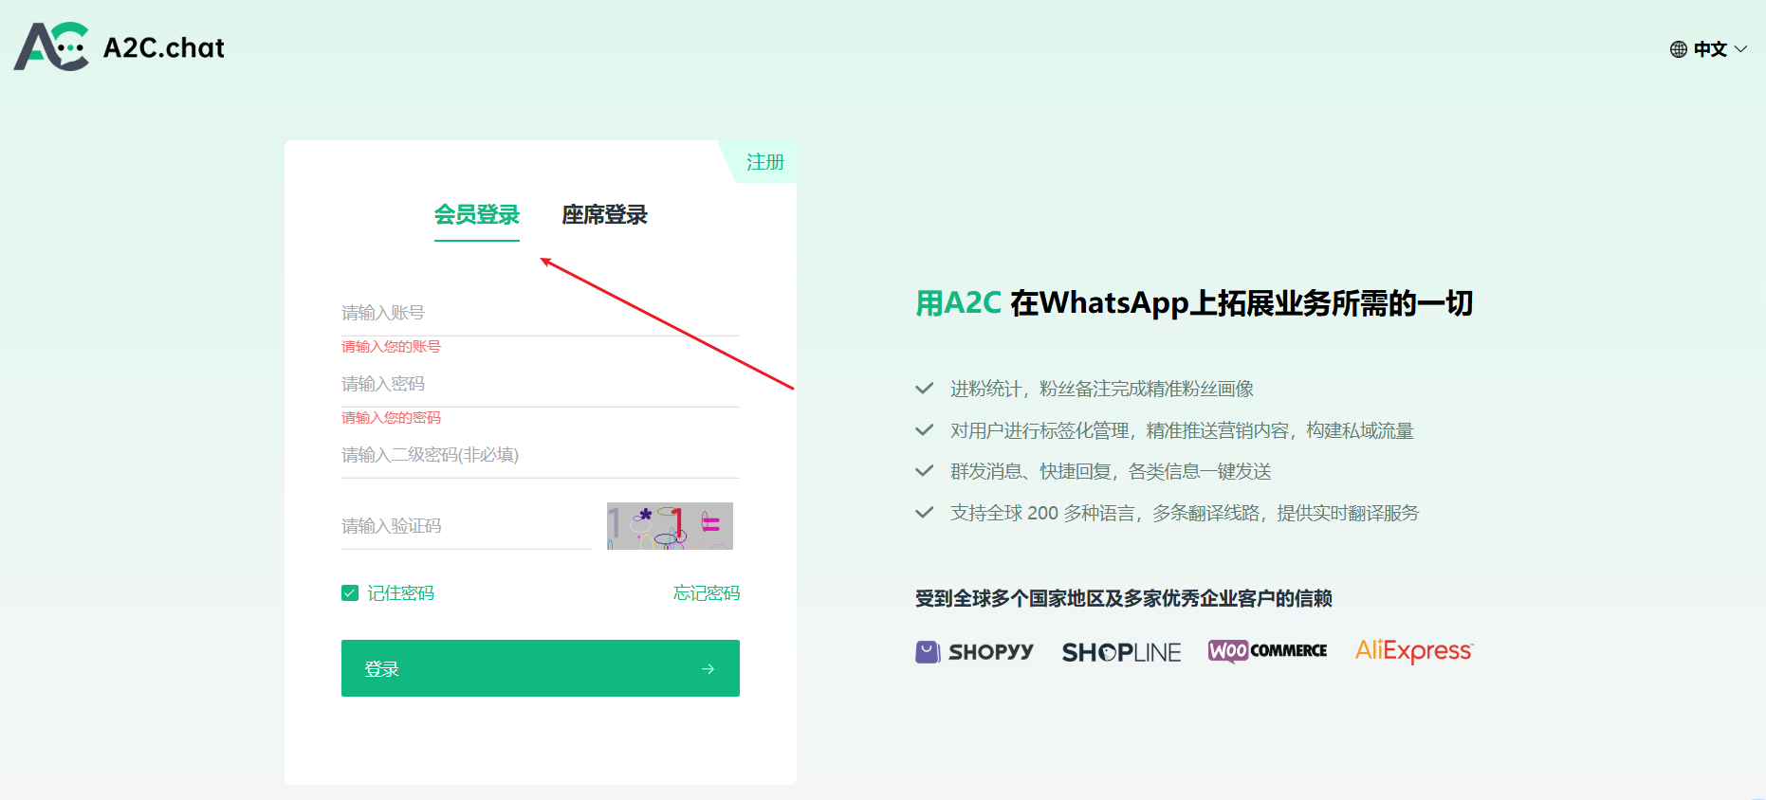Click the text 支持全球 200 多种语言 line
Screen dimensions: 1766x800
pos(1185,513)
